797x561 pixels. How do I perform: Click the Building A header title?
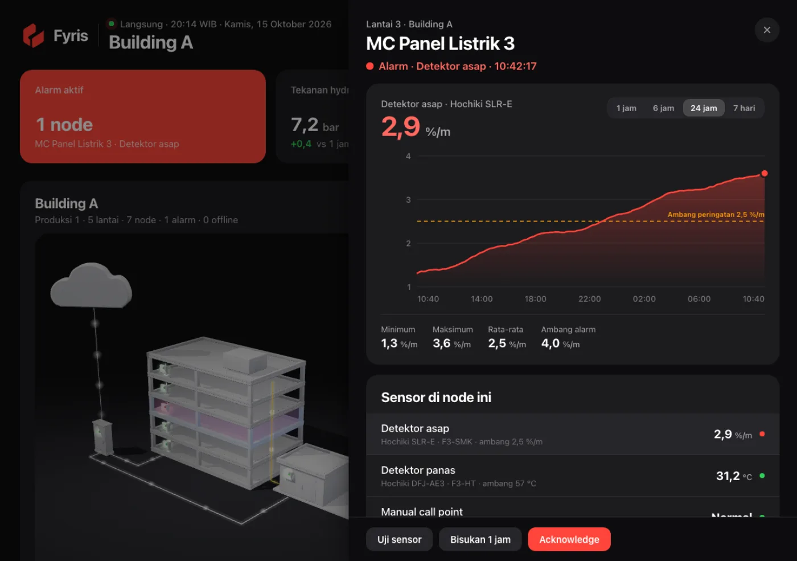(x=151, y=43)
